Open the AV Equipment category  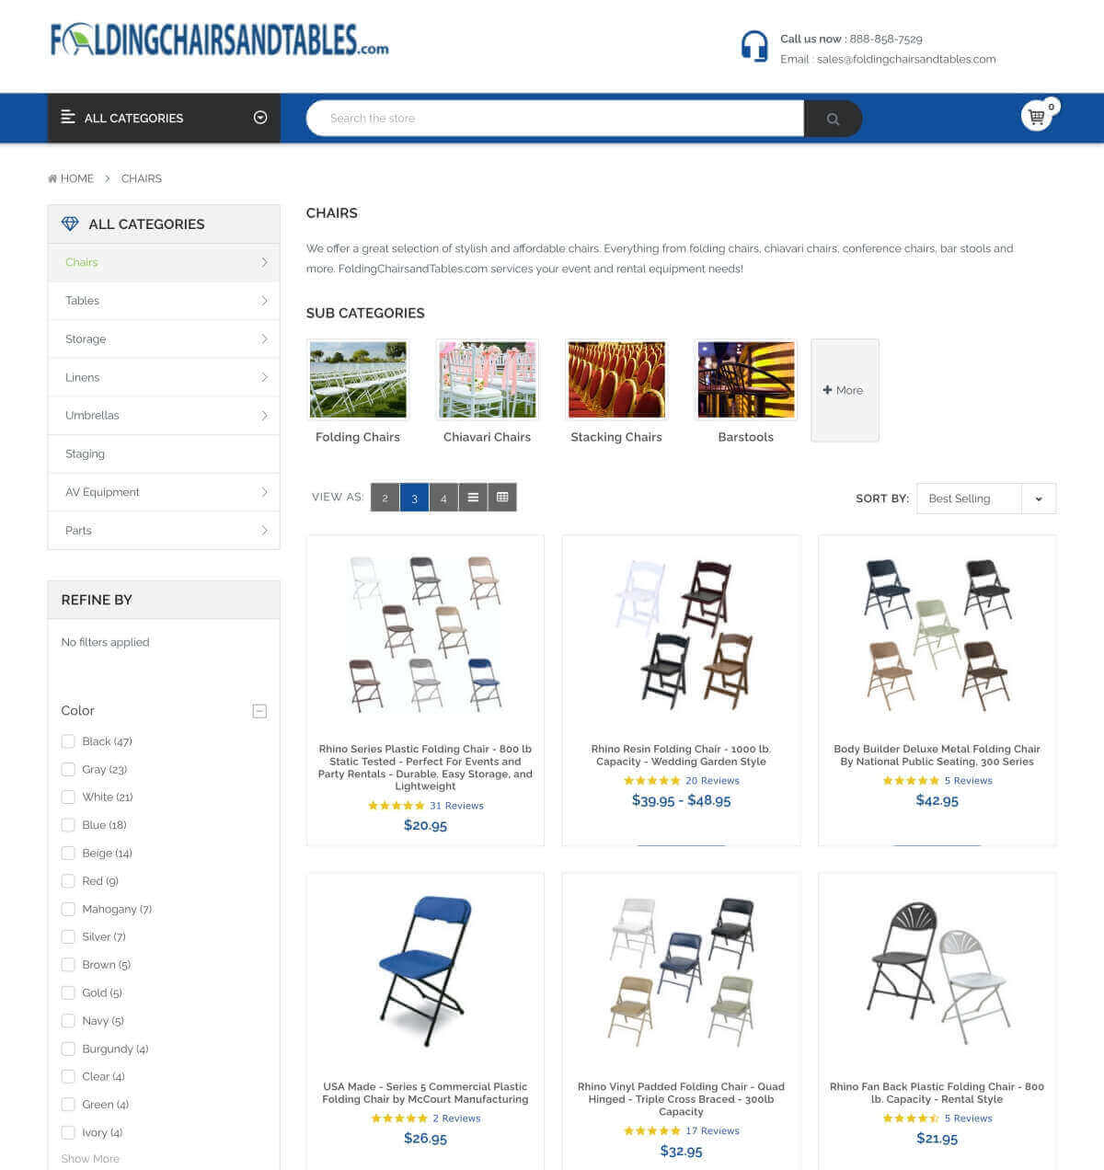(164, 492)
